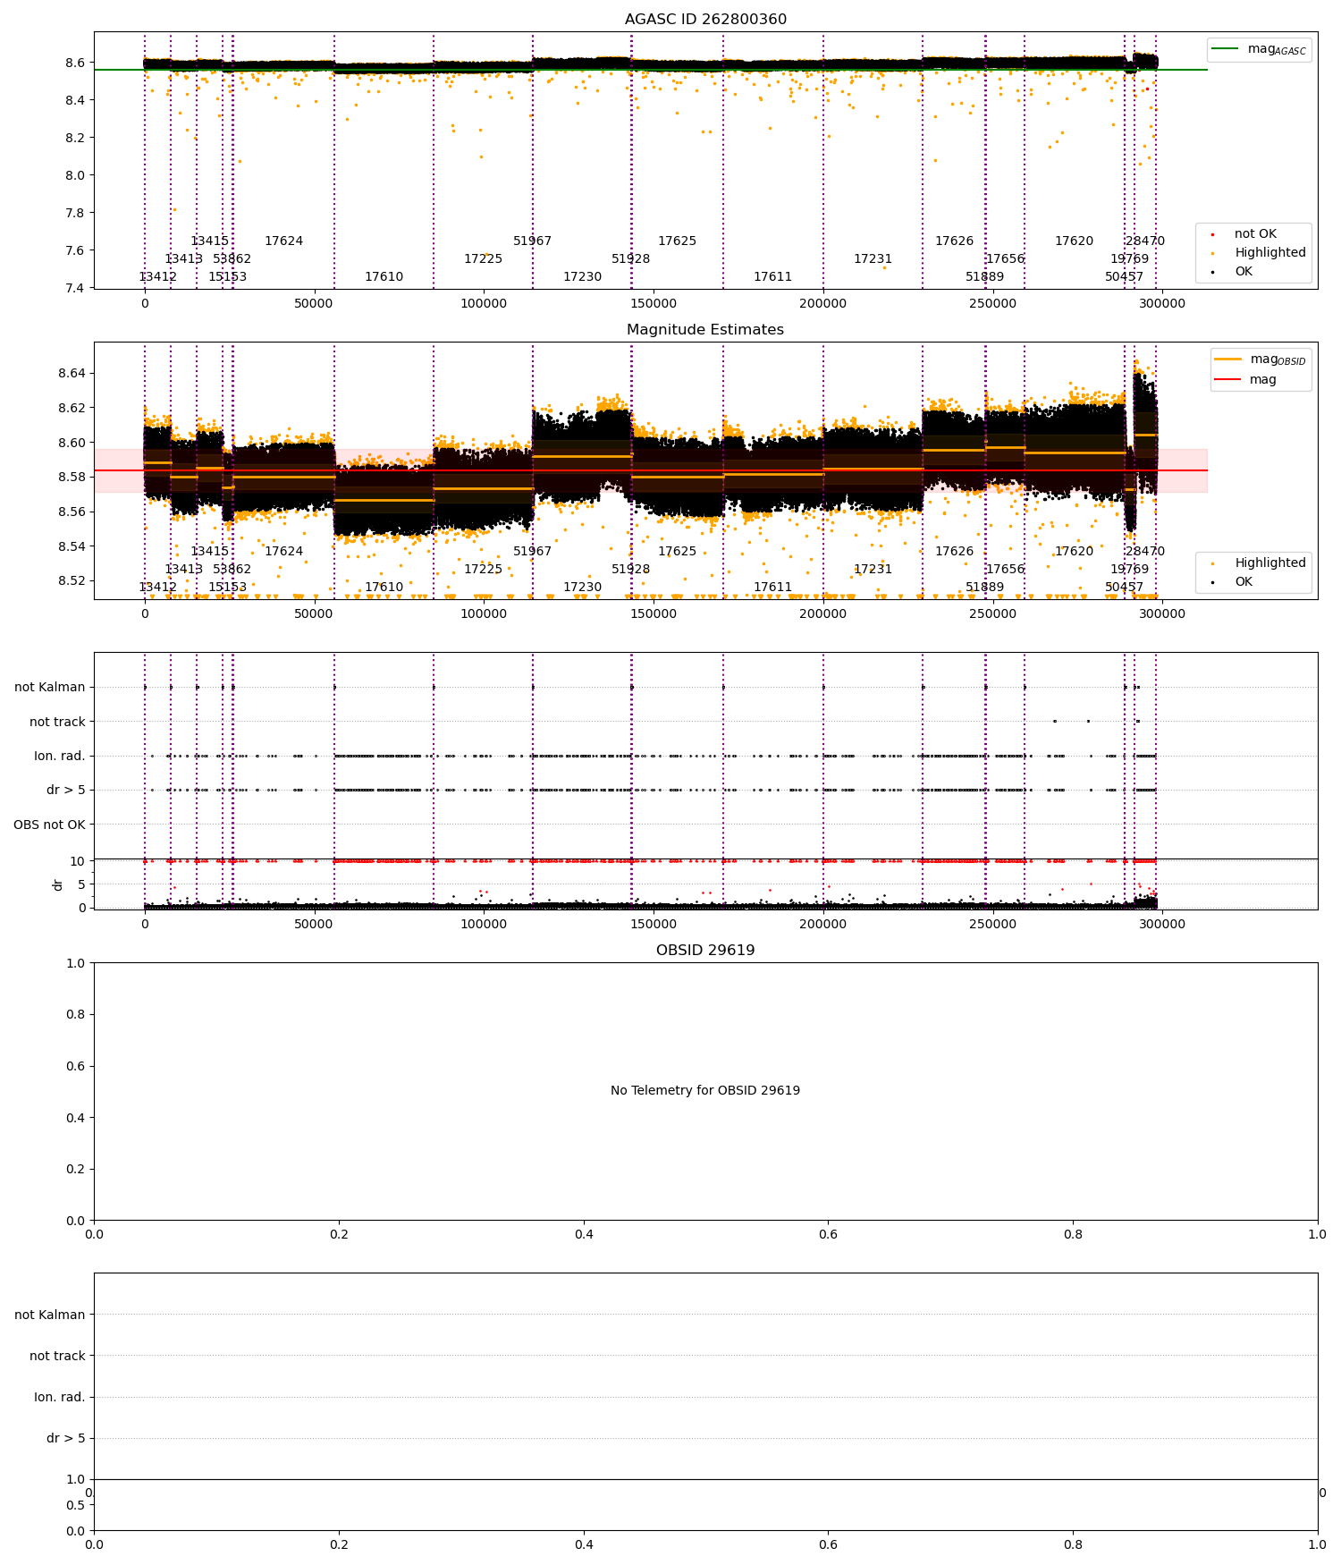Screen dimensions: 1341x1565
Task: Click 'not track' label in the bottom panel
Action: (57, 1356)
